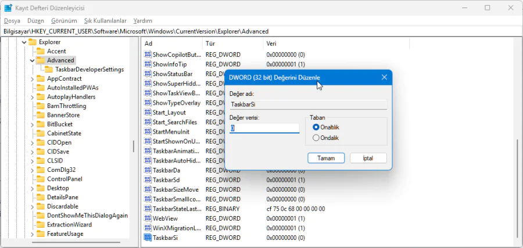This screenshot has width=523, height=248.
Task: Click the Registry Editor app icon in title bar
Action: 8,8
